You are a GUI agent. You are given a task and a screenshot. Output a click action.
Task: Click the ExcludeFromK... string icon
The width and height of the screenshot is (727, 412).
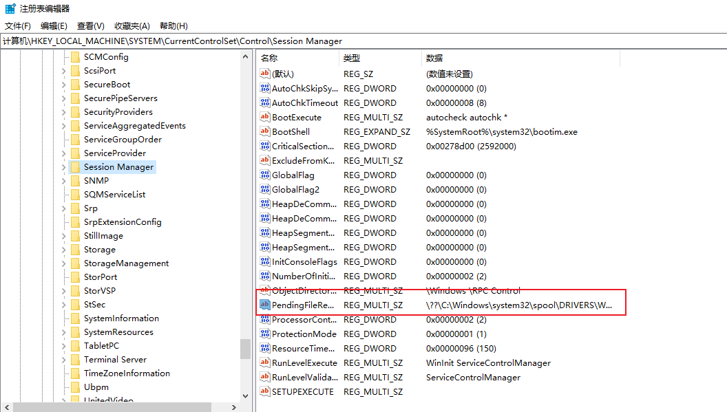click(265, 160)
